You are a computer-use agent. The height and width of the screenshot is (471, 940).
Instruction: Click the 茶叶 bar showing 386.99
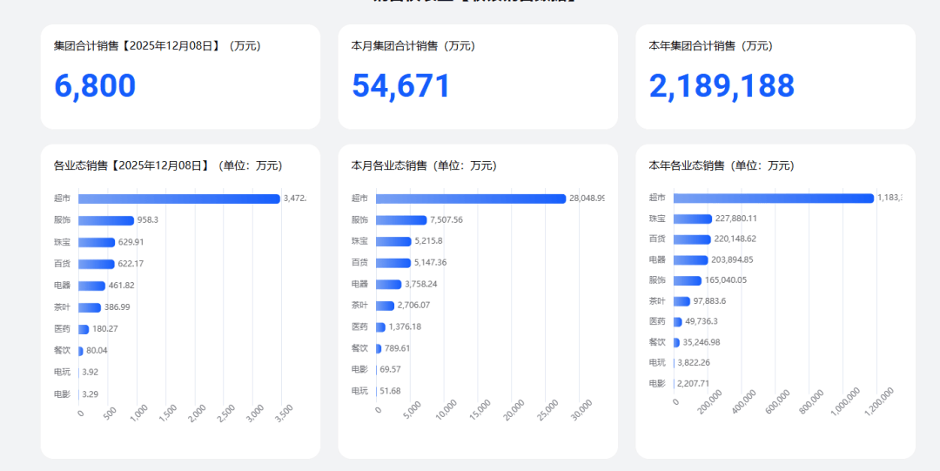pos(90,307)
